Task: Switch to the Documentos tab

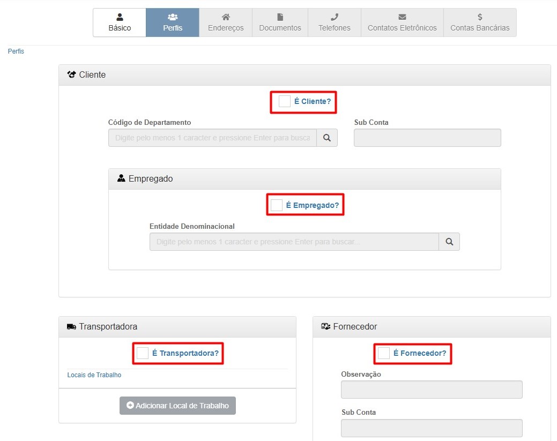Action: point(280,23)
